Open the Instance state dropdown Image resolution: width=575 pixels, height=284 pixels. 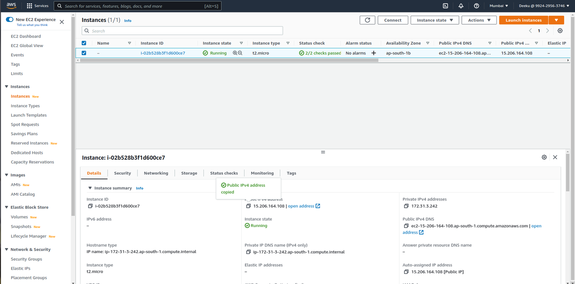coord(435,20)
